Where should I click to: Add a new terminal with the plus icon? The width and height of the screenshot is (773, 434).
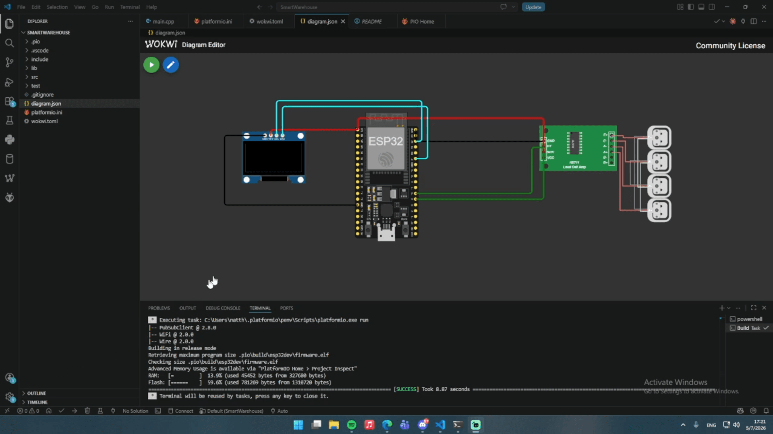pos(721,308)
